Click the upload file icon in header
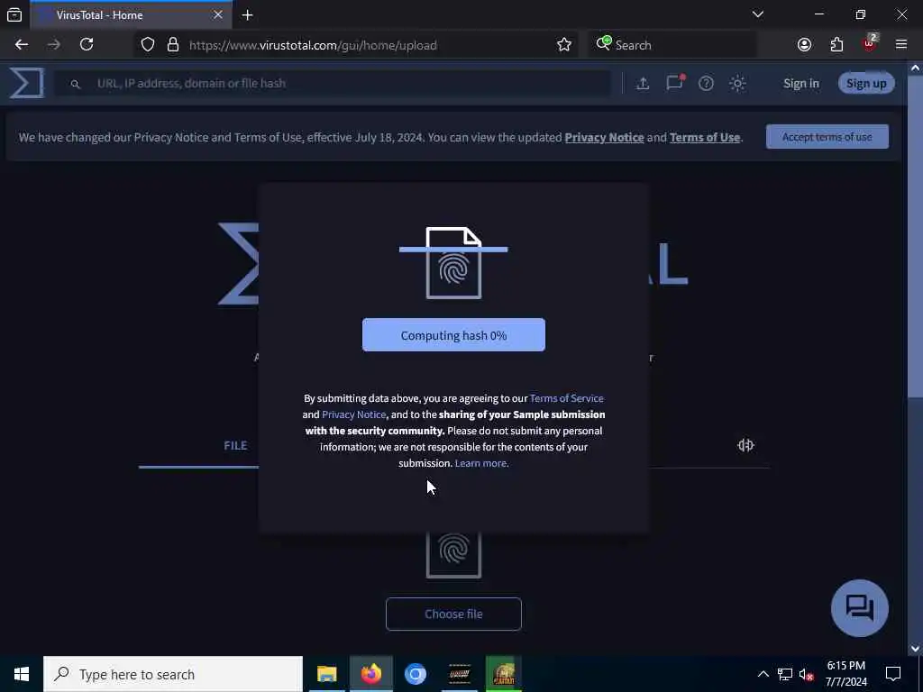The height and width of the screenshot is (692, 923). [643, 84]
